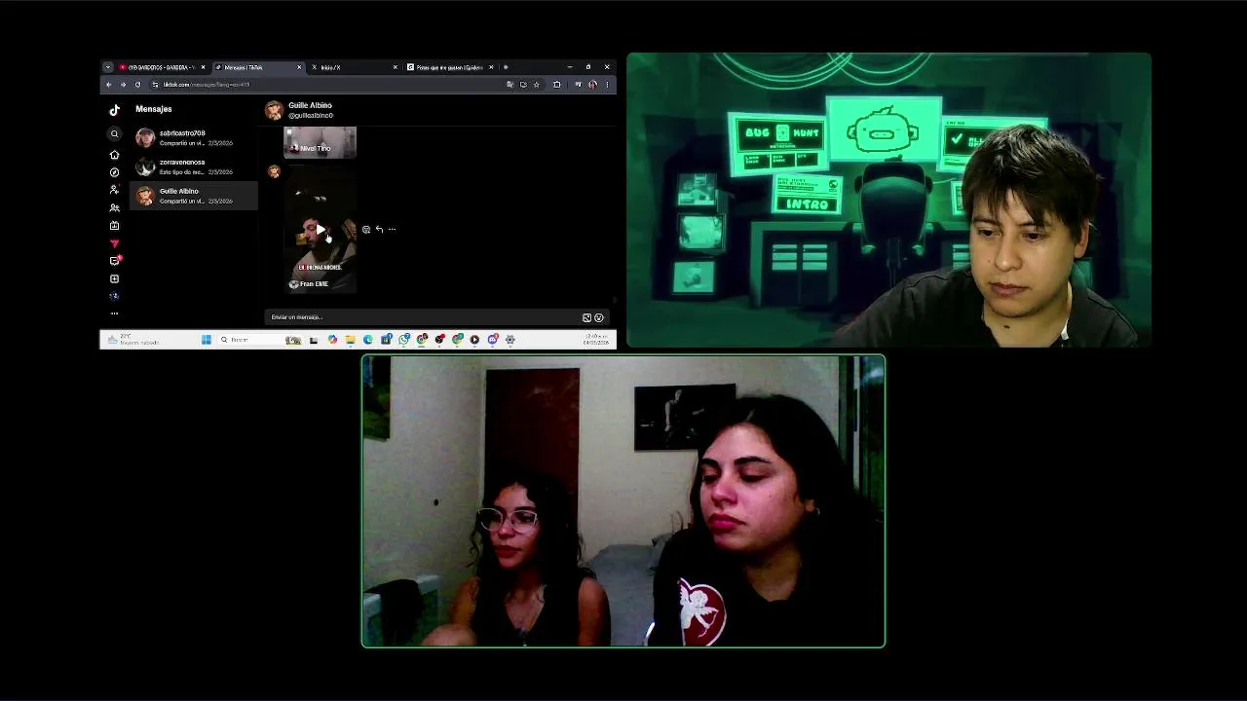This screenshot has width=1247, height=701.
Task: Close the Inicio / X tab
Action: (396, 67)
